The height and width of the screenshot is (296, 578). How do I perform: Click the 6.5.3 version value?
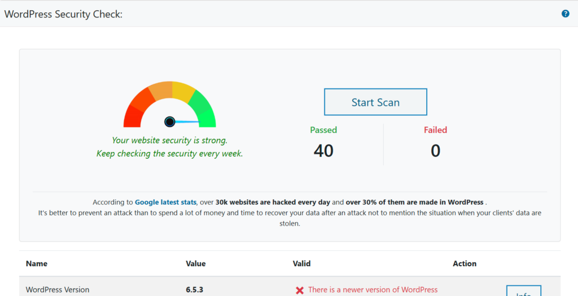(x=194, y=290)
